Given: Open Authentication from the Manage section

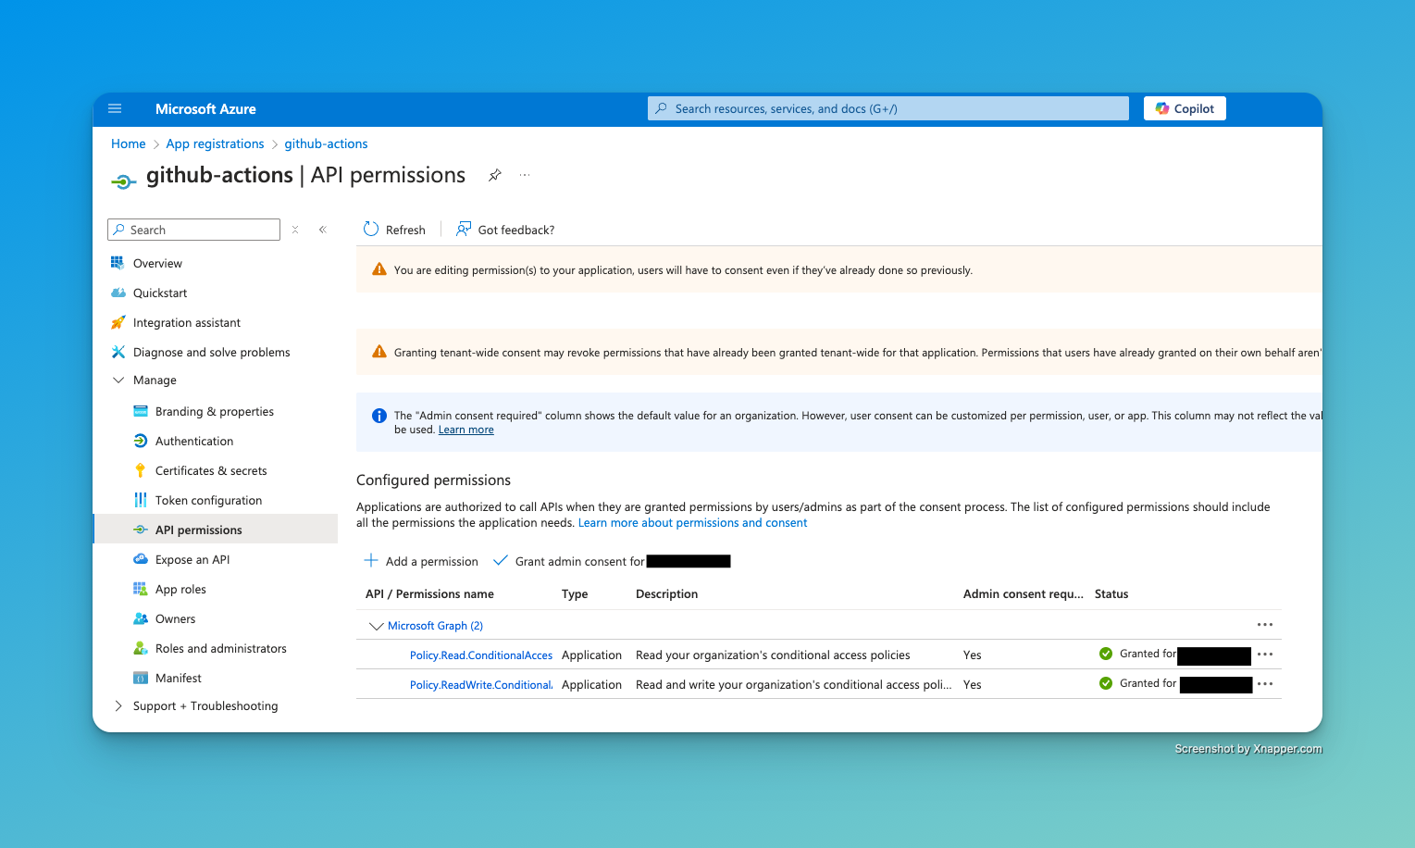Looking at the screenshot, I should (193, 441).
